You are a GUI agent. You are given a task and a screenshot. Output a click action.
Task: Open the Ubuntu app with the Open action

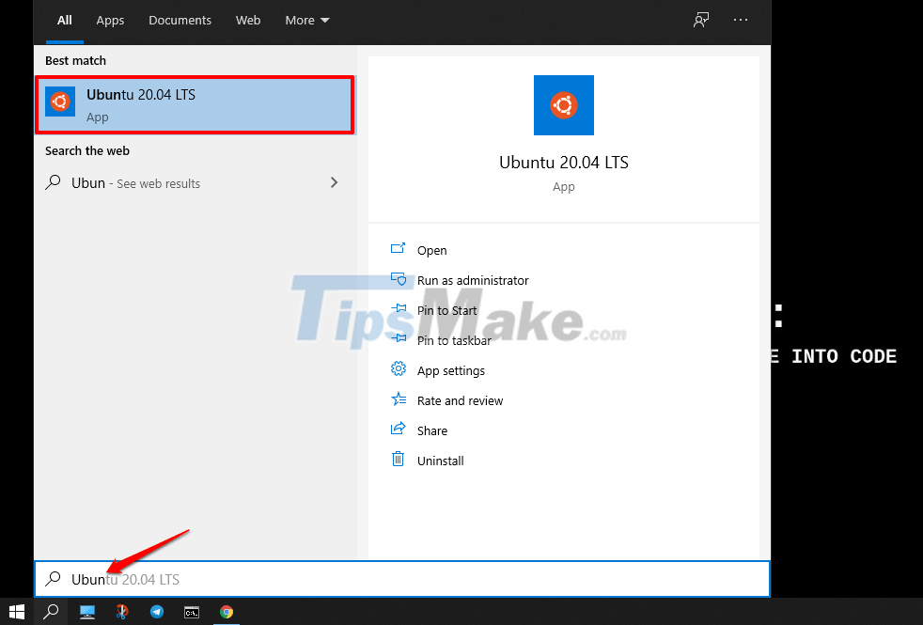pos(431,250)
